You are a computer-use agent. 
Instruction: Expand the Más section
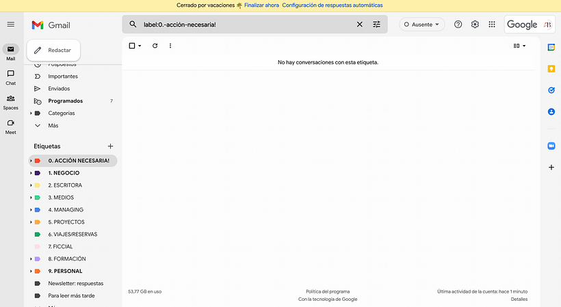click(37, 125)
